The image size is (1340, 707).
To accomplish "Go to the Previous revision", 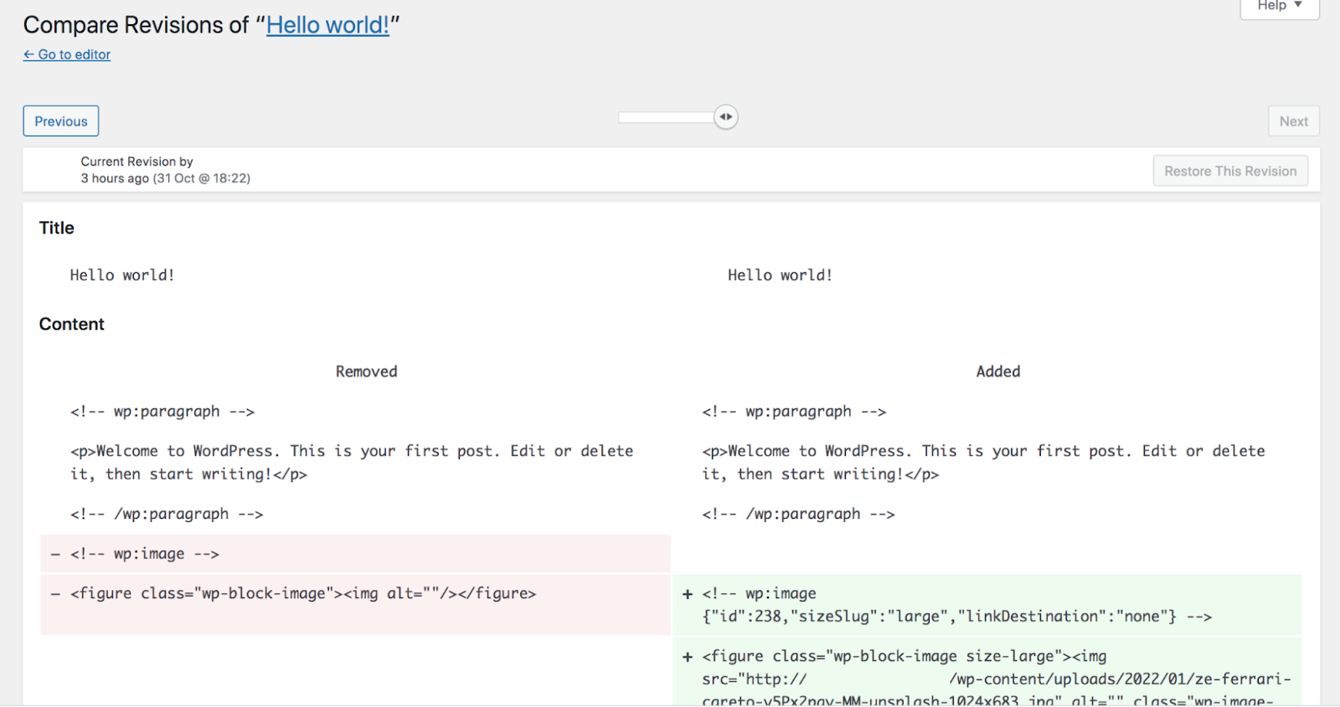I will click(x=60, y=121).
